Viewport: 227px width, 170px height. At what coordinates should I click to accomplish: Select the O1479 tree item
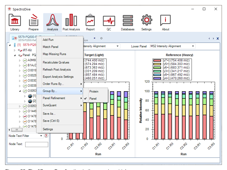click(32, 126)
